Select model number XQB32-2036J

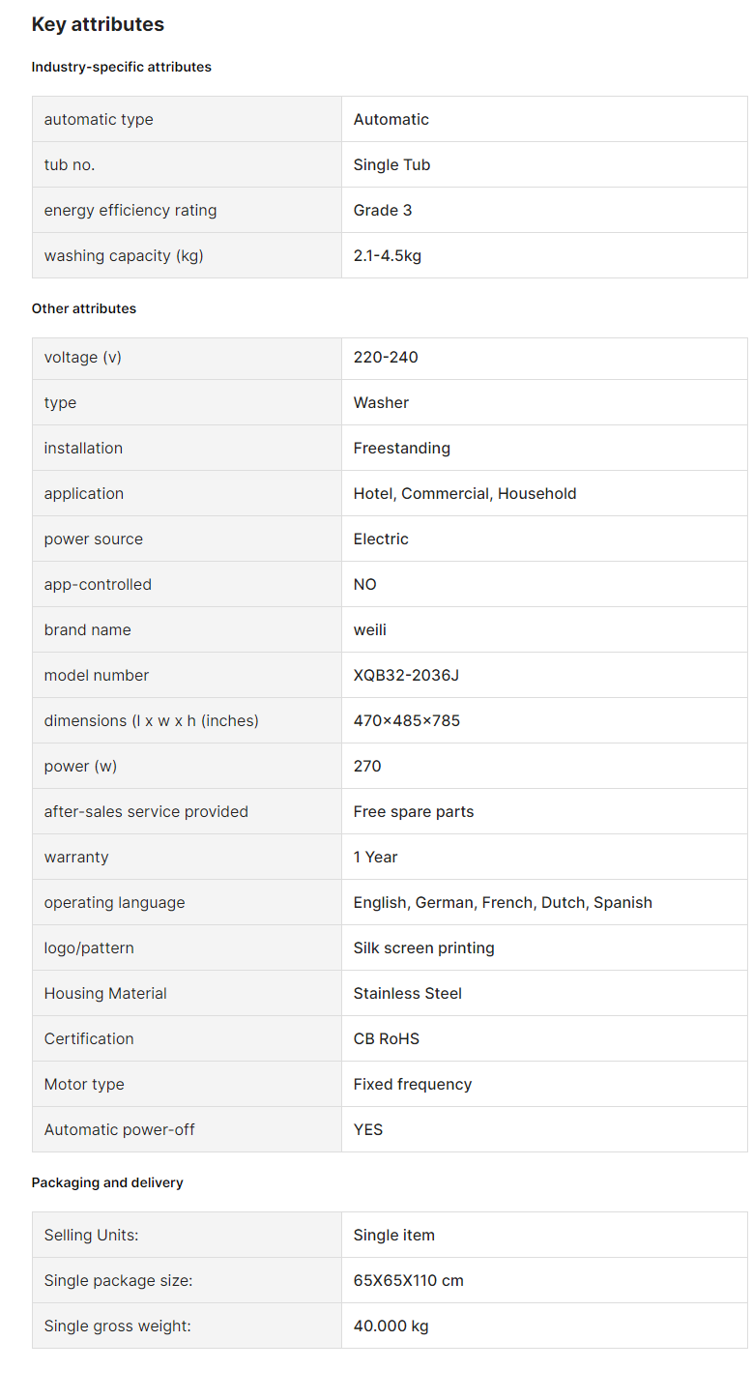pos(406,675)
